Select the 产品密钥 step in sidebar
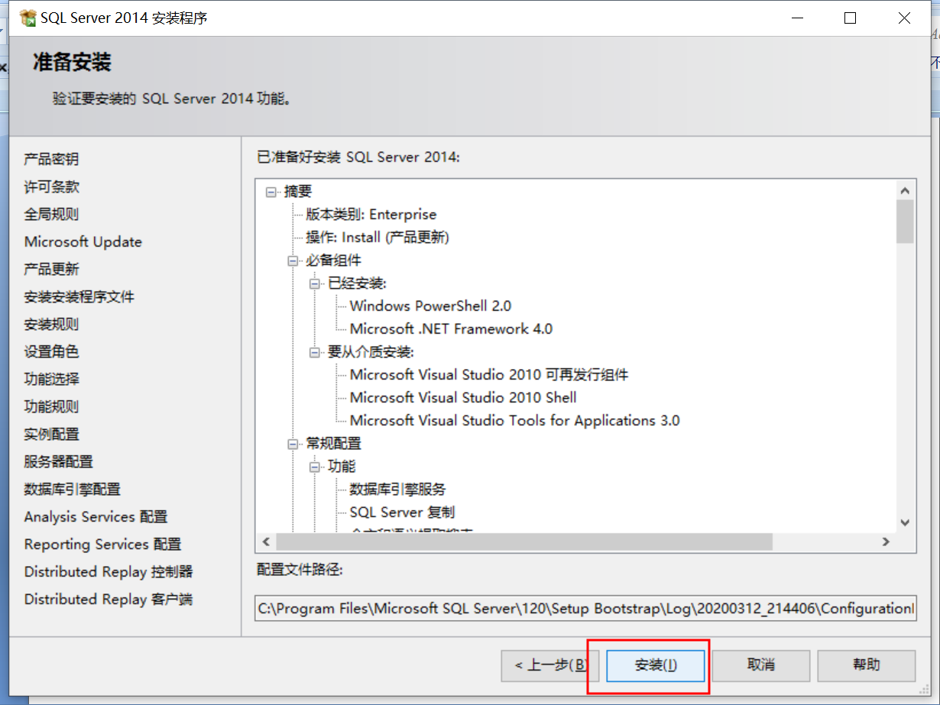This screenshot has height=705, width=940. click(51, 159)
